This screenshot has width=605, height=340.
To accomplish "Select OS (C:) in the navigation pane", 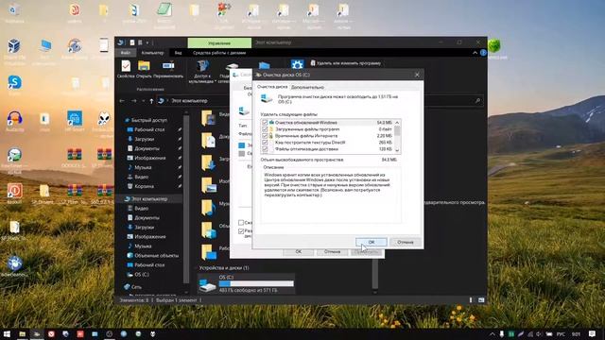I will click(x=142, y=274).
